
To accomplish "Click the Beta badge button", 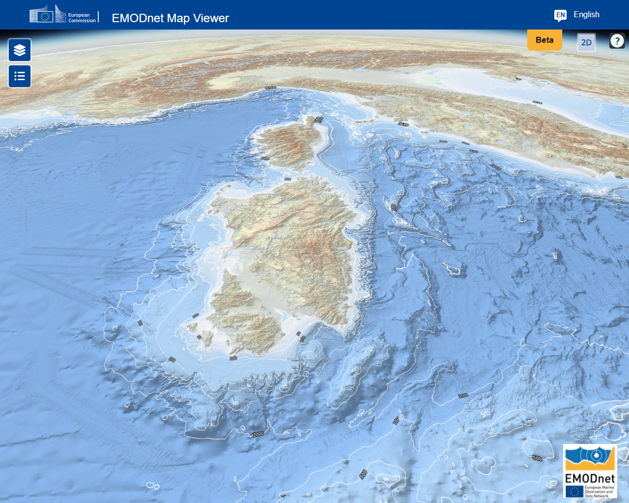I will 544,40.
